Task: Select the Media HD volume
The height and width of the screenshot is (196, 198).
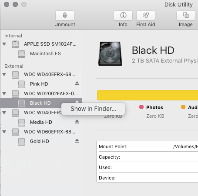Action: tap(41, 122)
